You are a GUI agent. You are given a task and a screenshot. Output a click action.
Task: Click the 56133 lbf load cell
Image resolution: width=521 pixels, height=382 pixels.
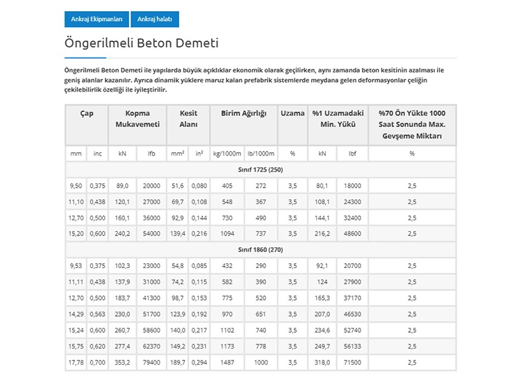click(352, 345)
